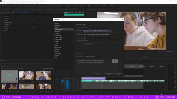The height and width of the screenshot is (99, 177).
Task: Click Help in Preferences dialog
Action: pos(97,74)
